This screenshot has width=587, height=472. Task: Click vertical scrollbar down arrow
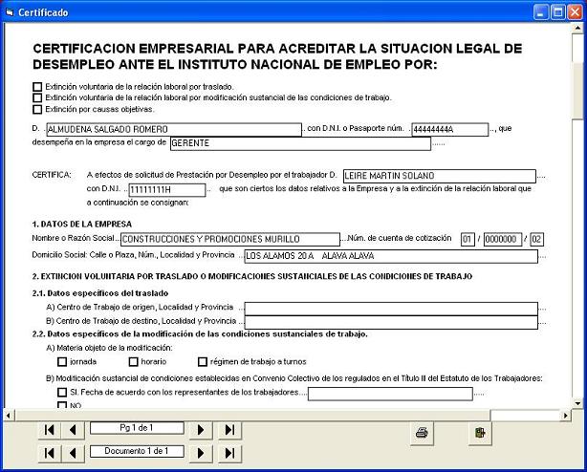(576, 403)
